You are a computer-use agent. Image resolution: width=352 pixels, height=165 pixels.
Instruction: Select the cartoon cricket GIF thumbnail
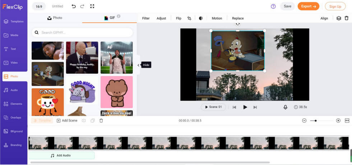click(x=47, y=74)
